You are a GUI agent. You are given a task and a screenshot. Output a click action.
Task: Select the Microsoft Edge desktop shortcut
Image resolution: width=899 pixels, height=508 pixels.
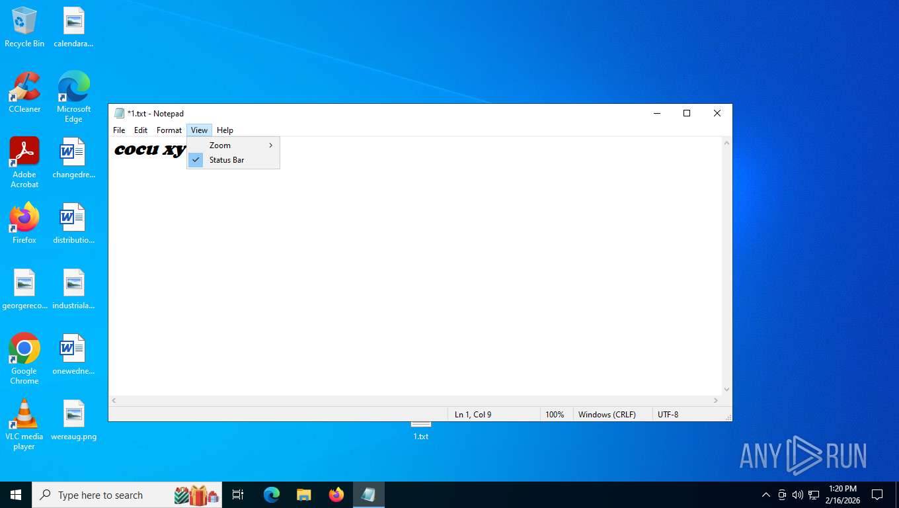coord(73,97)
